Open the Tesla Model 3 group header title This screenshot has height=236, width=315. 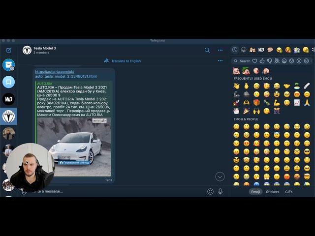pos(45,48)
